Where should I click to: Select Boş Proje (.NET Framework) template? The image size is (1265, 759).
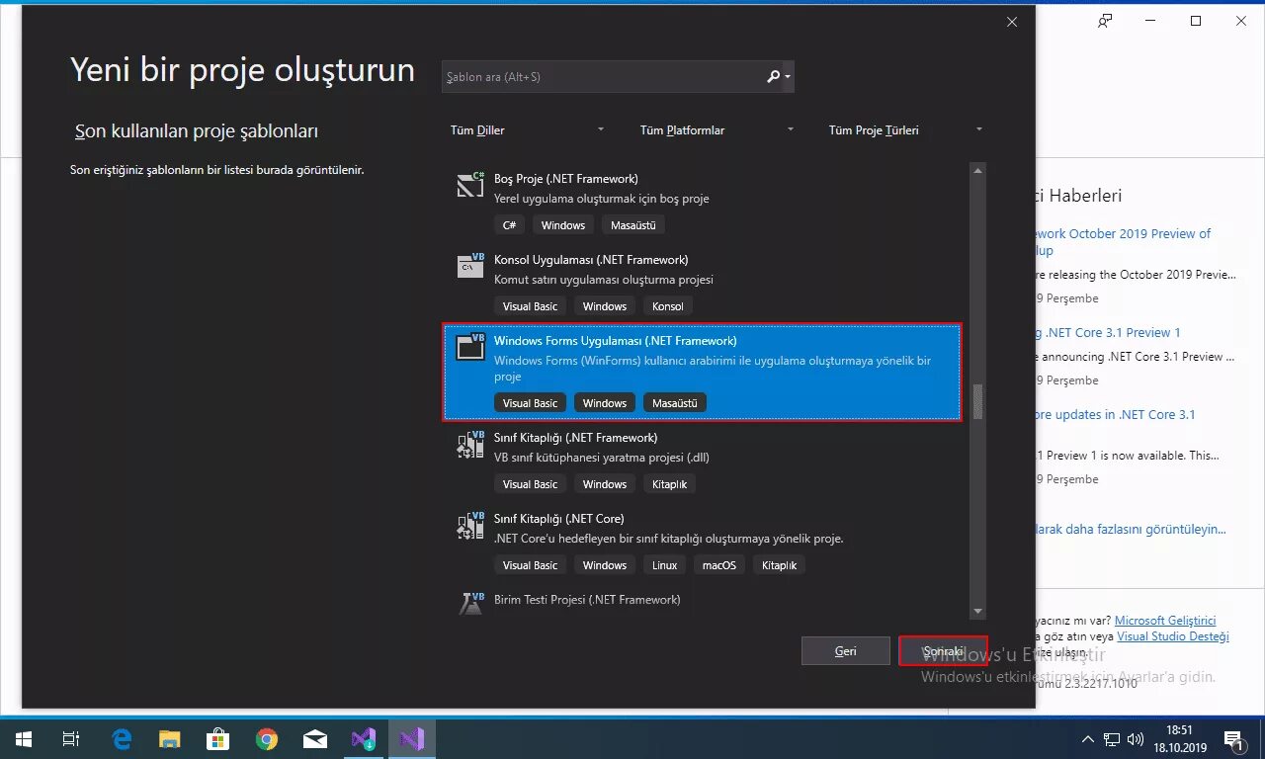point(702,201)
